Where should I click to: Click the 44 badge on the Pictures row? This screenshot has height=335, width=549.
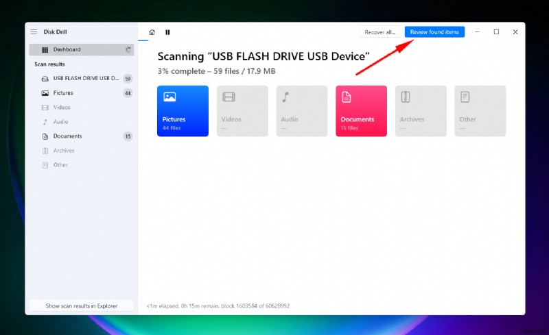[x=128, y=93]
